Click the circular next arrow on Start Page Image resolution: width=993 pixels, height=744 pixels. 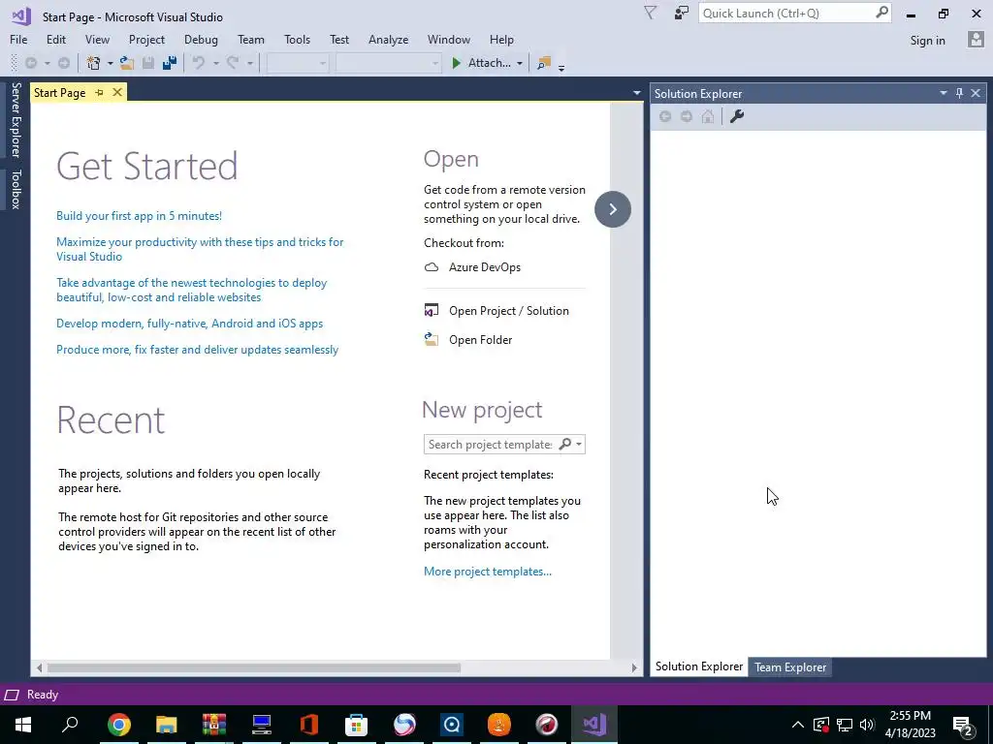613,209
